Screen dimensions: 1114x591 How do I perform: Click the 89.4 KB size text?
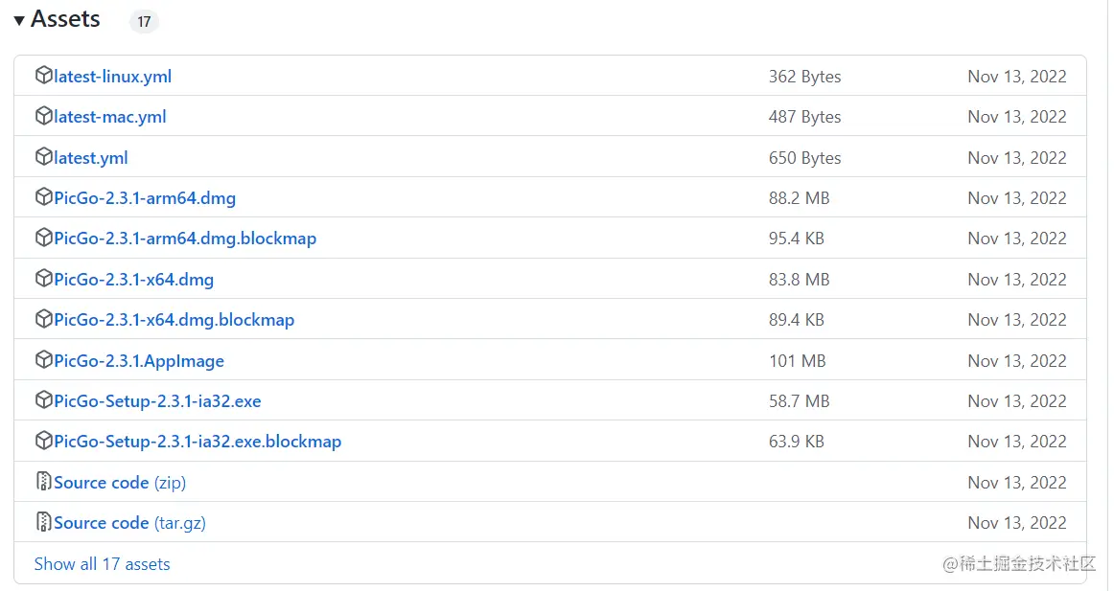click(x=797, y=320)
